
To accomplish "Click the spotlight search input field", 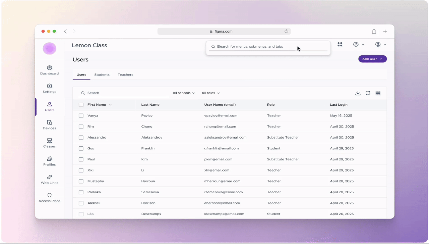I will [x=268, y=46].
